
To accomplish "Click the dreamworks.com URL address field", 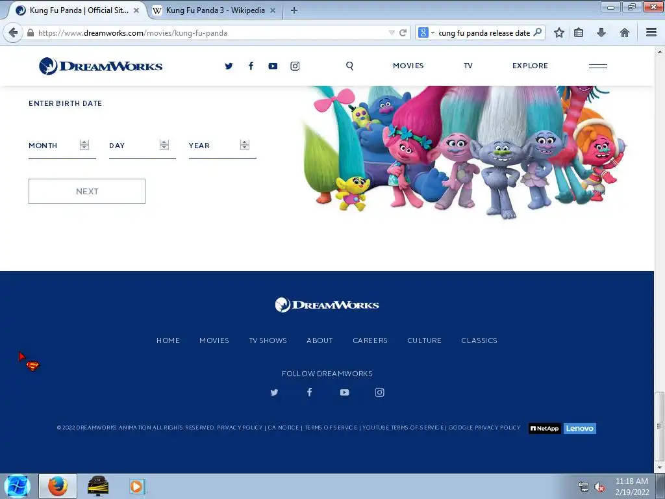I will pos(212,32).
